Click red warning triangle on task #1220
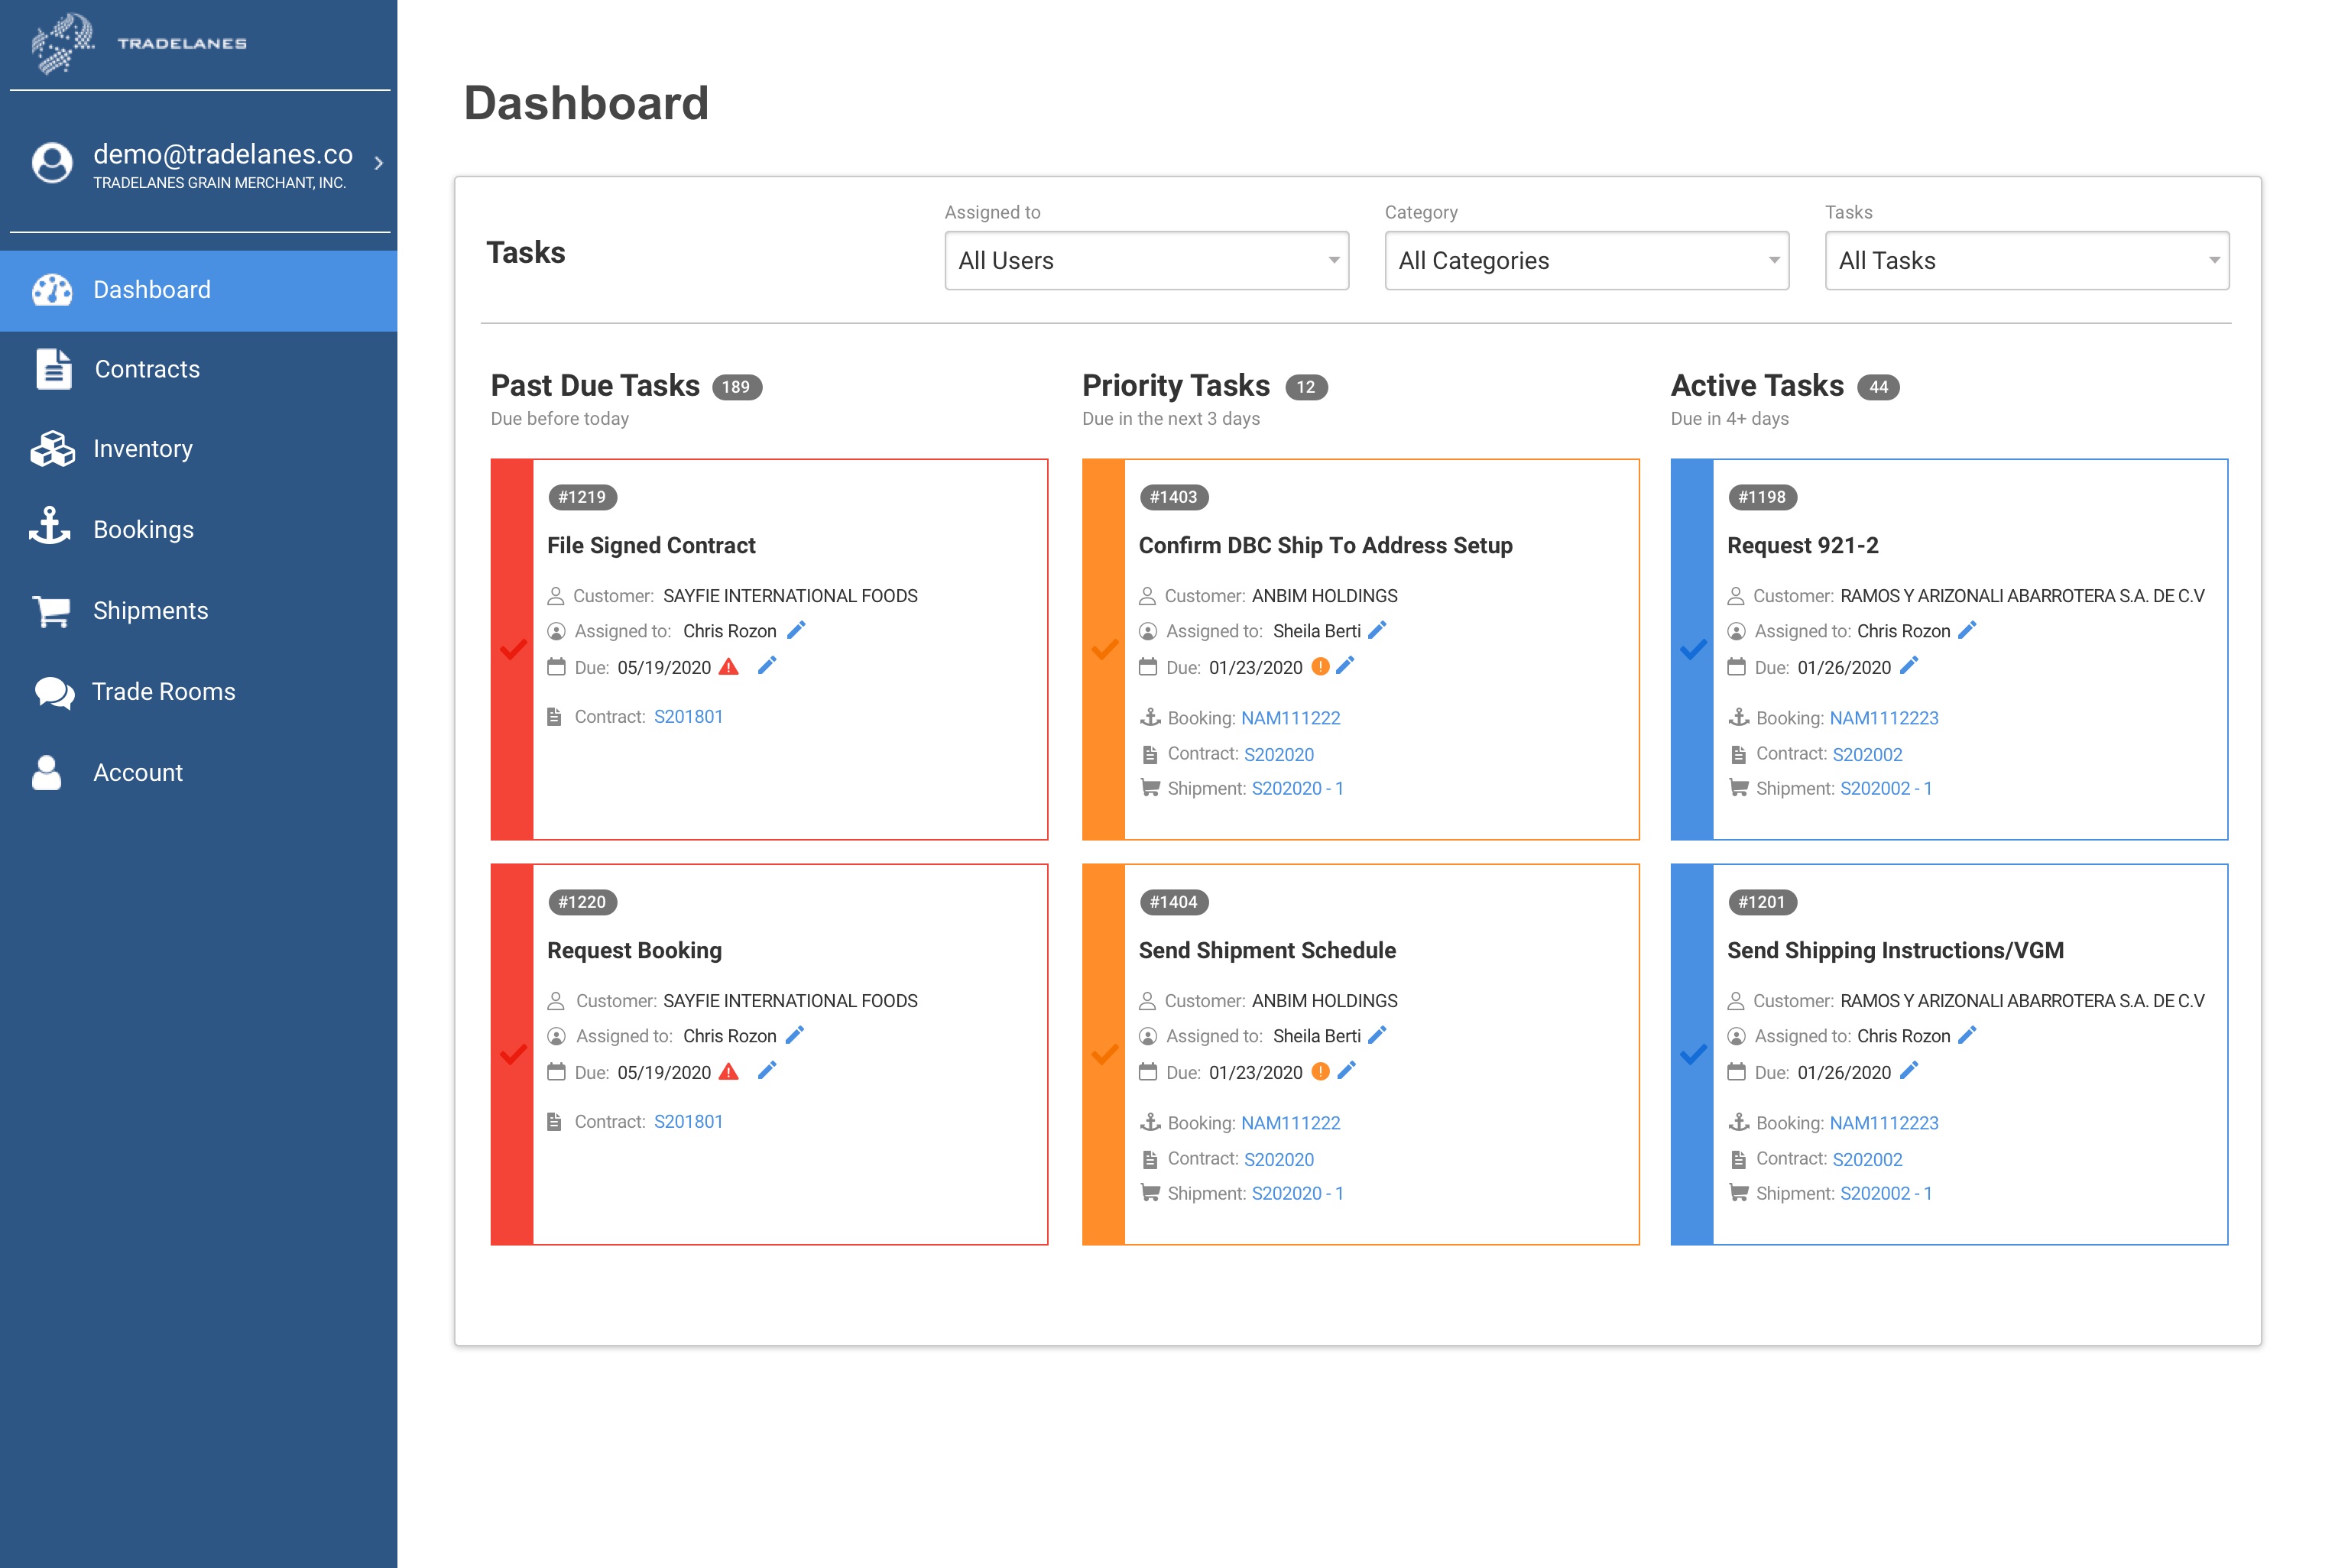The width and height of the screenshot is (2348, 1568). (x=729, y=1072)
